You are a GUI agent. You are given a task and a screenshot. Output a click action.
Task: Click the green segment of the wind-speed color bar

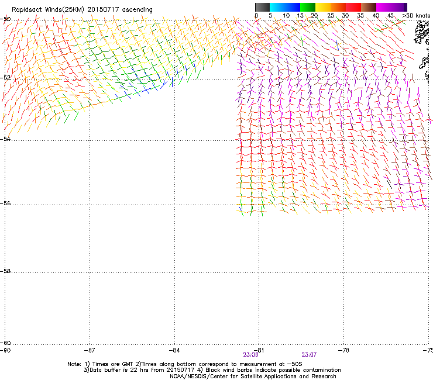[x=308, y=7]
